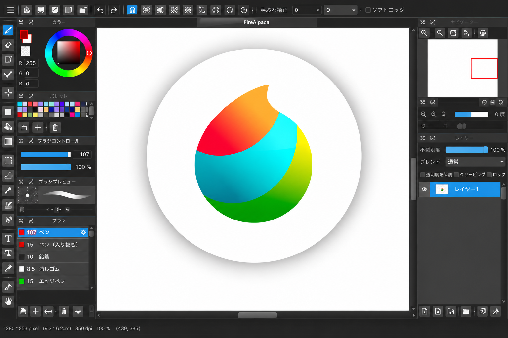Select the rectangular selection tool

(8, 161)
